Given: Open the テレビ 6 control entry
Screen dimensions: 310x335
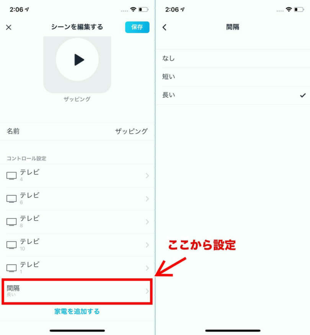Looking at the screenshot, I should pos(77,199).
